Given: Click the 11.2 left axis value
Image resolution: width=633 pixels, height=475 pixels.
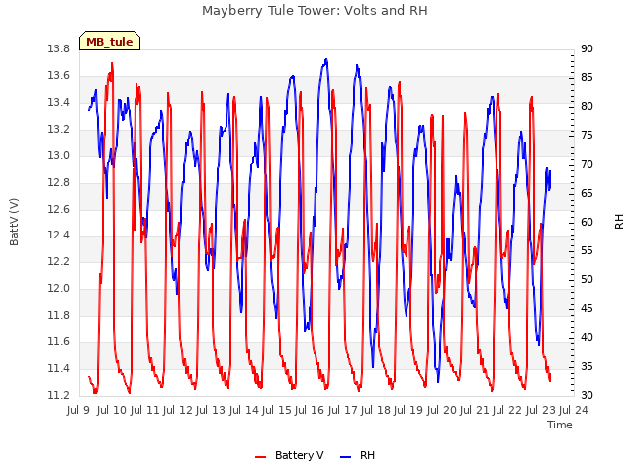Looking at the screenshot, I should click(58, 395).
